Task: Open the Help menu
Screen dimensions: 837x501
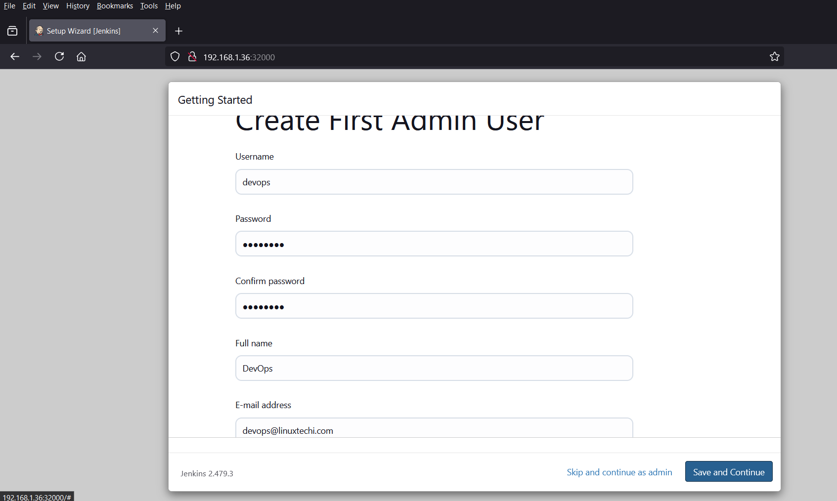Action: tap(173, 6)
